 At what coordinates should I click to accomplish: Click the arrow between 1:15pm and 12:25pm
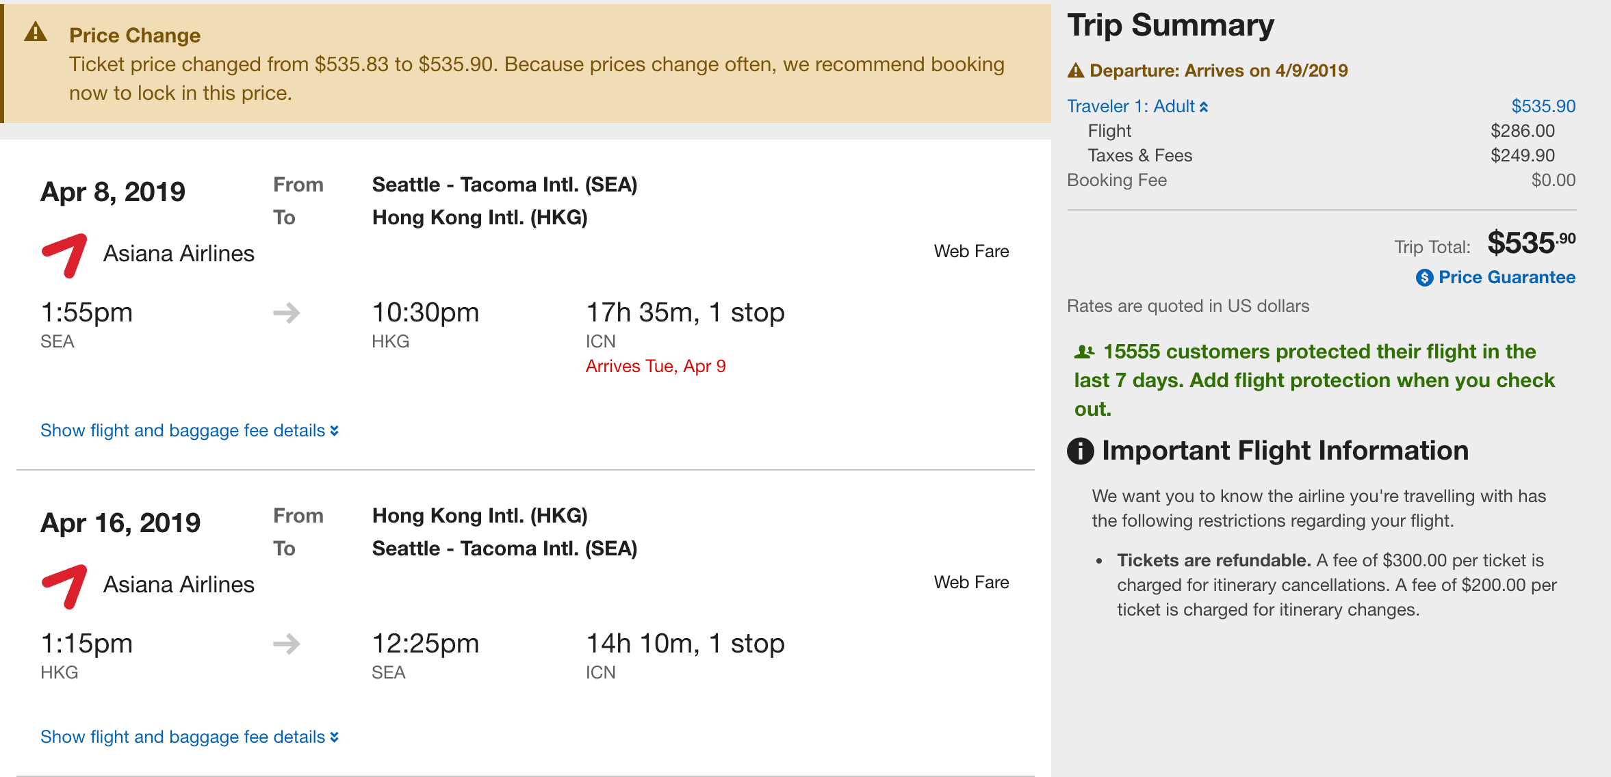287,644
